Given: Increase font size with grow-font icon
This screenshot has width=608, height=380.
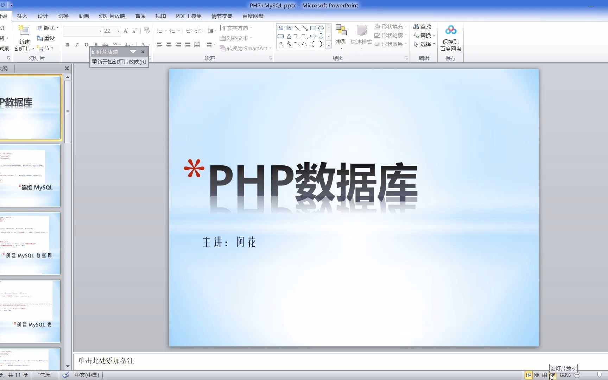Looking at the screenshot, I should (x=126, y=31).
